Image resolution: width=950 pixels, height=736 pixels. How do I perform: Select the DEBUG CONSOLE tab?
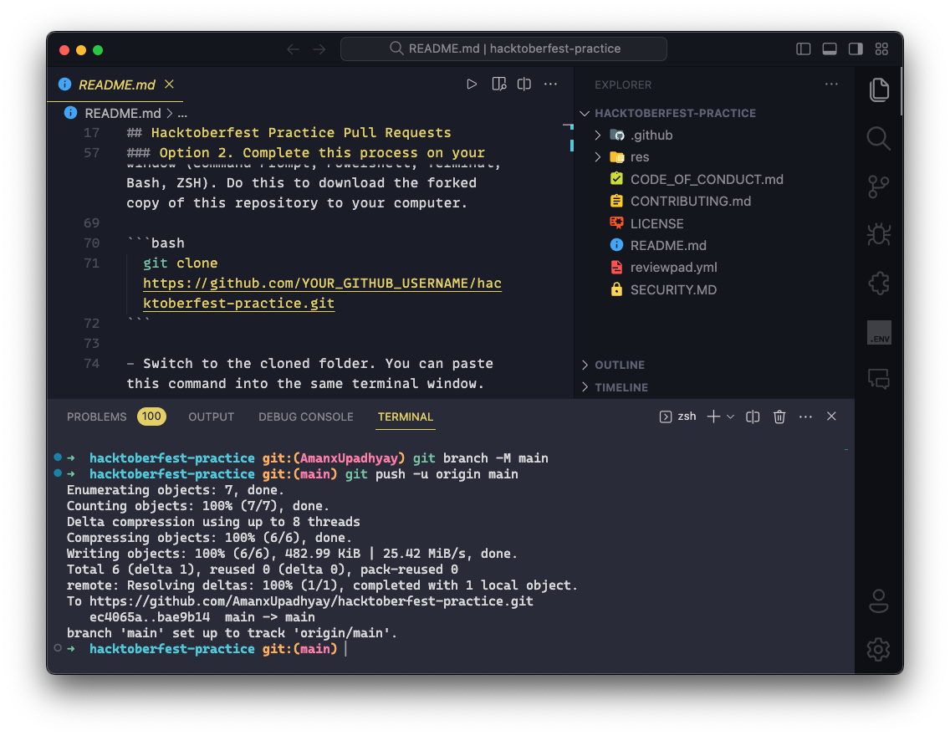[306, 417]
